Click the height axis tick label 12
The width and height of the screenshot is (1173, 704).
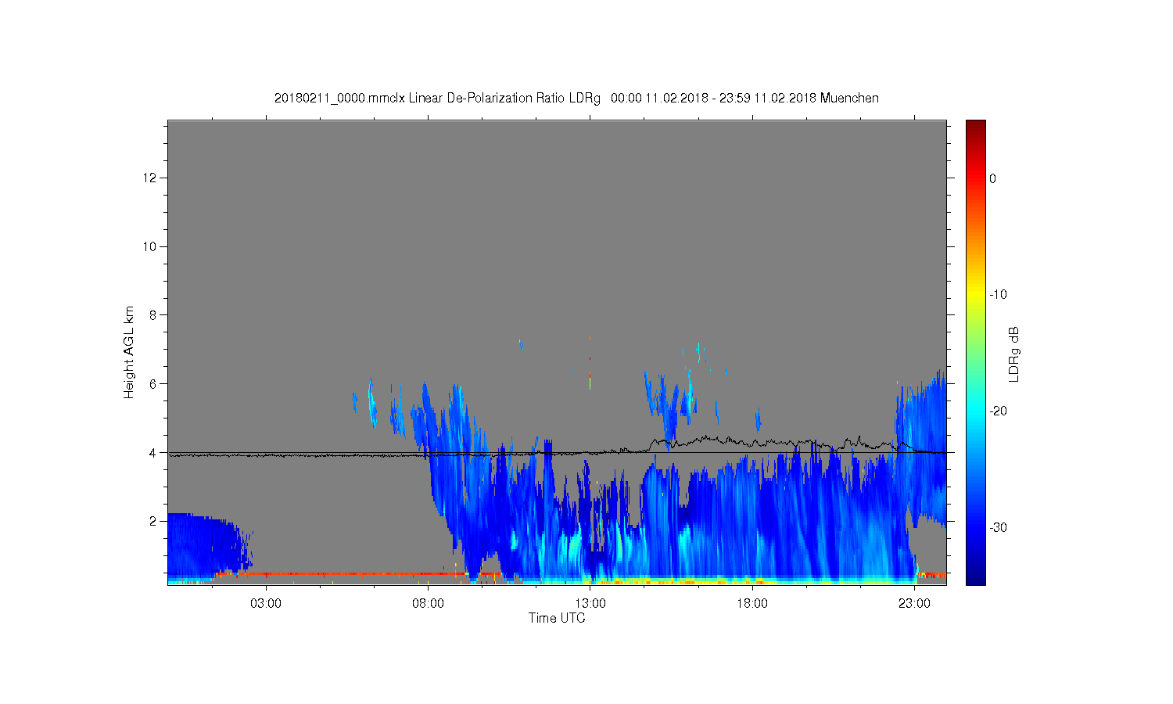click(x=150, y=178)
